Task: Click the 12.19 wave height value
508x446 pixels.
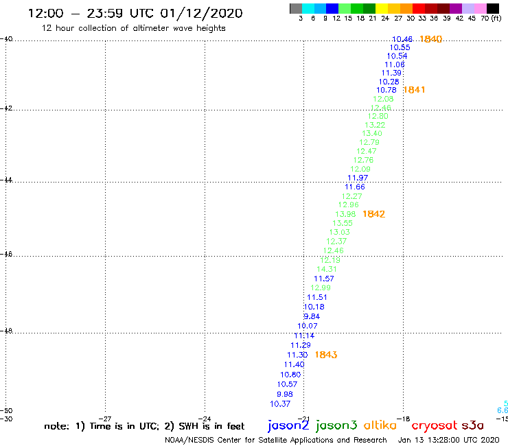Action: (330, 260)
